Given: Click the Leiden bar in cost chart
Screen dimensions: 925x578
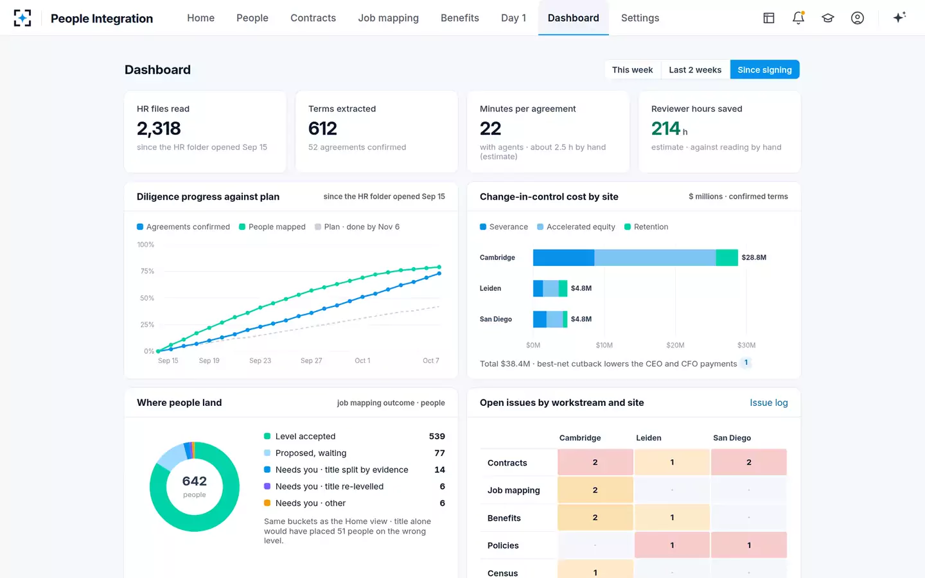Looking at the screenshot, I should point(550,288).
